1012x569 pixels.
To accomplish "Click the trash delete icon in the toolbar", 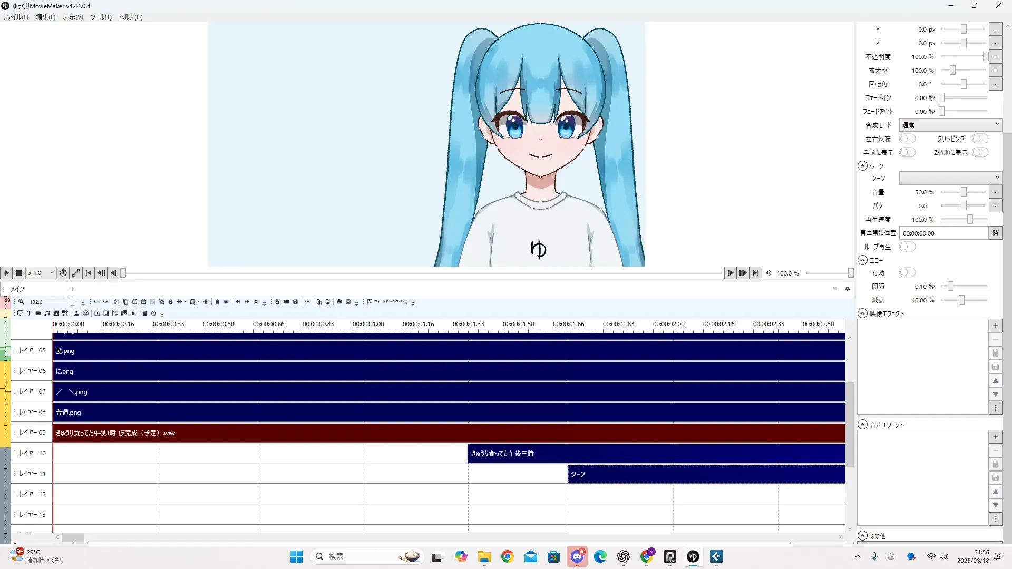I will pos(217,302).
